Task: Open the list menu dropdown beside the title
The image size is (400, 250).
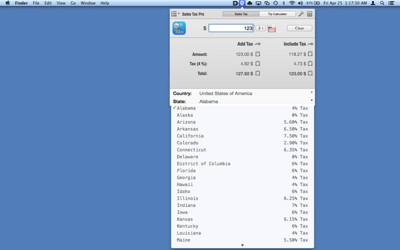Action: (175, 14)
